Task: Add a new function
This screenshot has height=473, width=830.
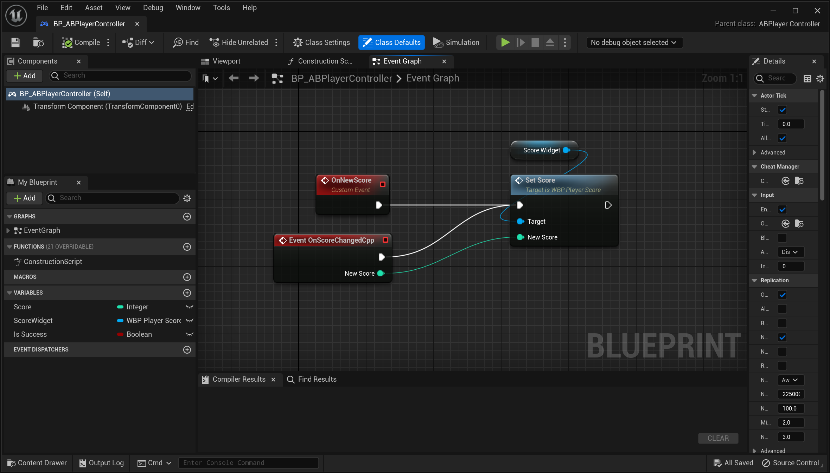Action: click(x=187, y=247)
